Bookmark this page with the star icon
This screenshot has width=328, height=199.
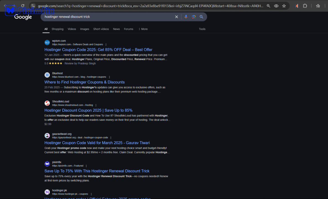coord(284,6)
